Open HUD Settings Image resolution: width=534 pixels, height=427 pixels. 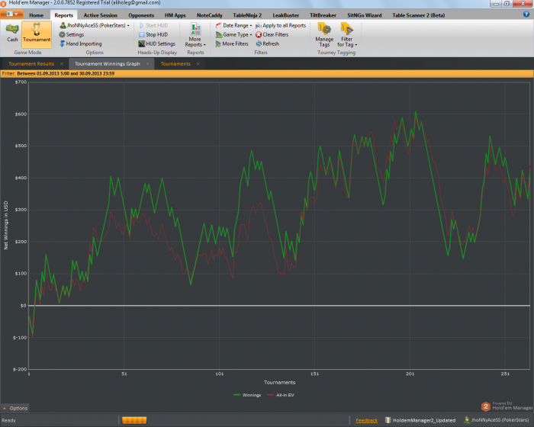click(156, 43)
